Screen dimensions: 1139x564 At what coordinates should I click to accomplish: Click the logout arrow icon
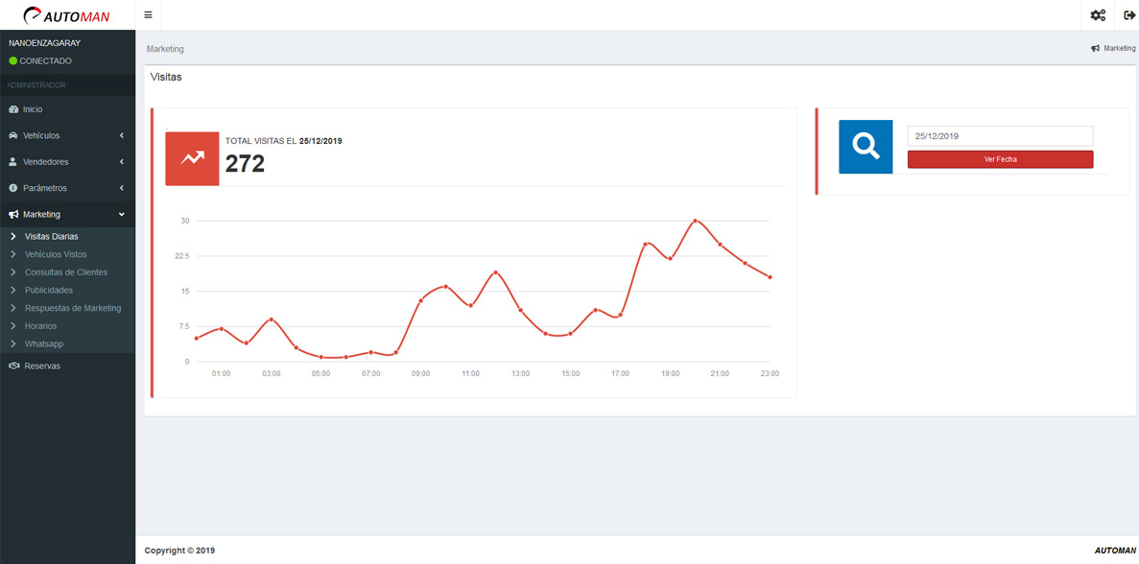1128,15
